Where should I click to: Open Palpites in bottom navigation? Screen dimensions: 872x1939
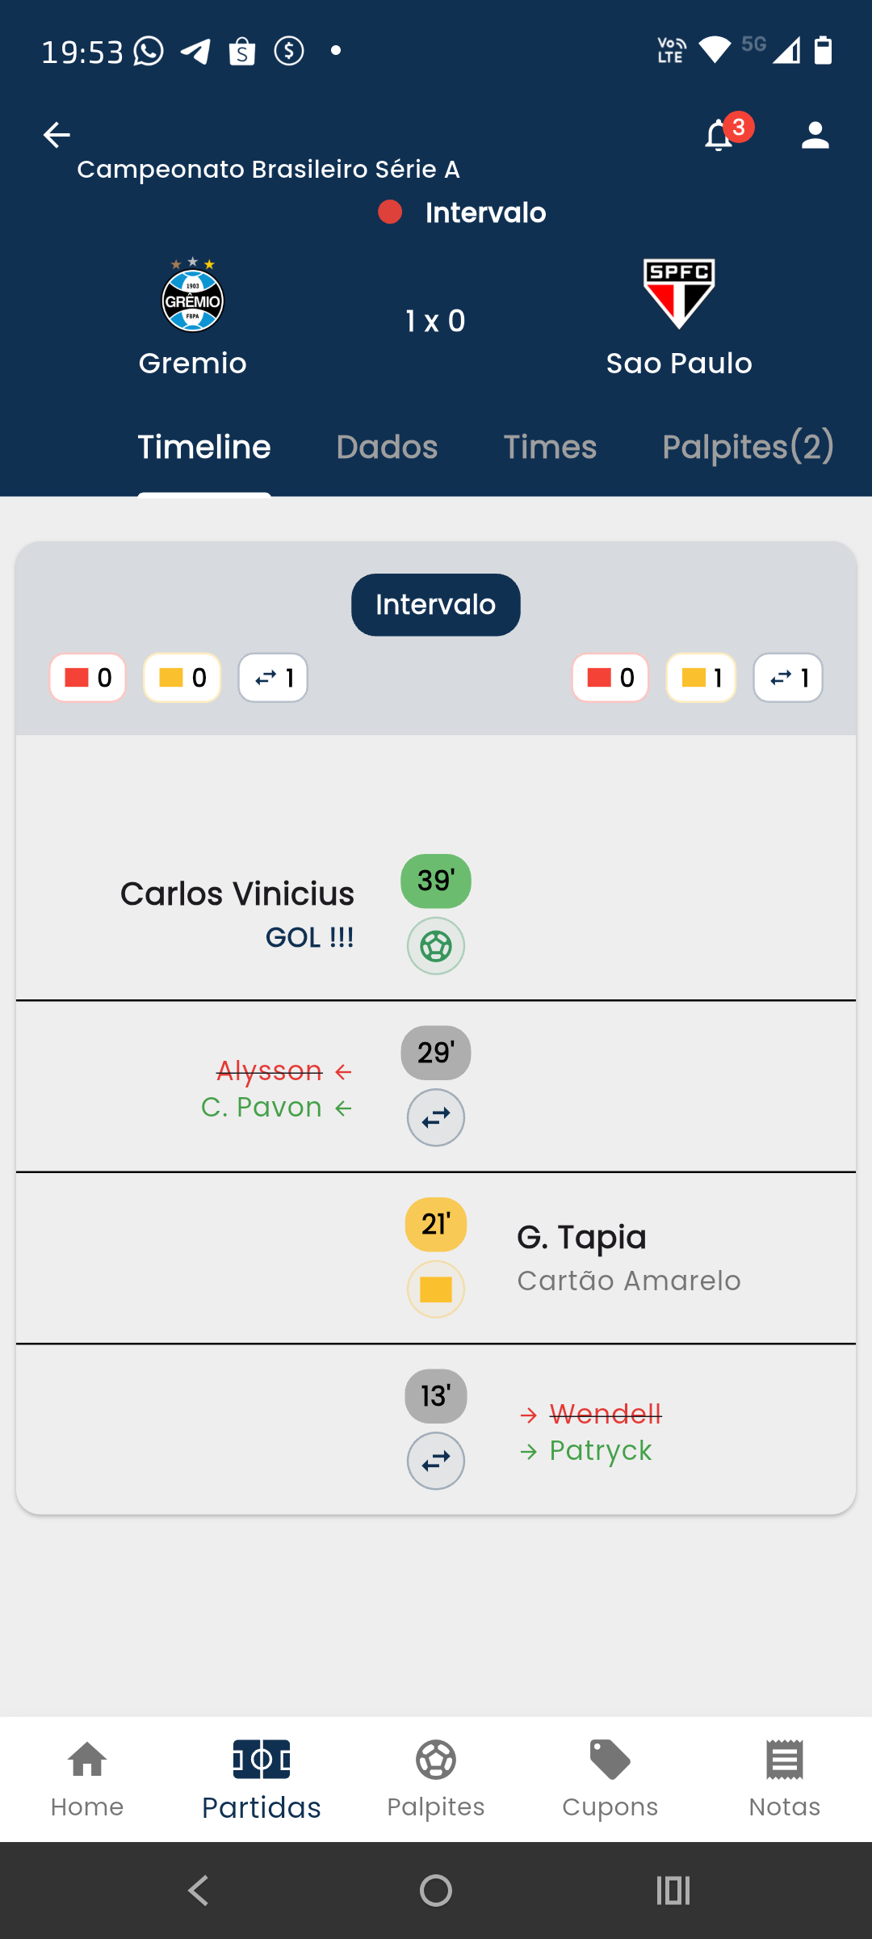point(436,1779)
